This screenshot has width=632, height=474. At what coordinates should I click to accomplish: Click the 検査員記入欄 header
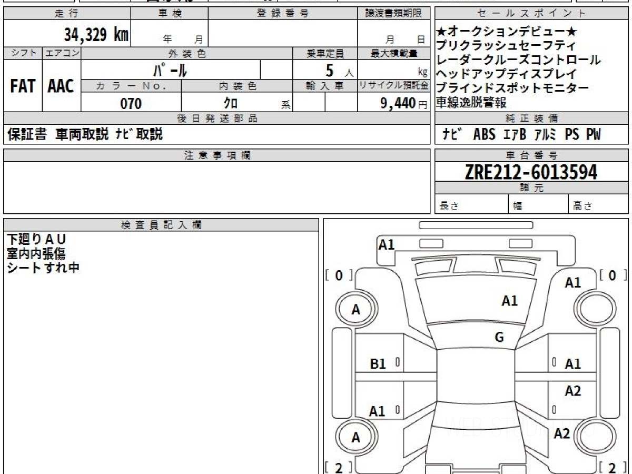click(x=161, y=225)
